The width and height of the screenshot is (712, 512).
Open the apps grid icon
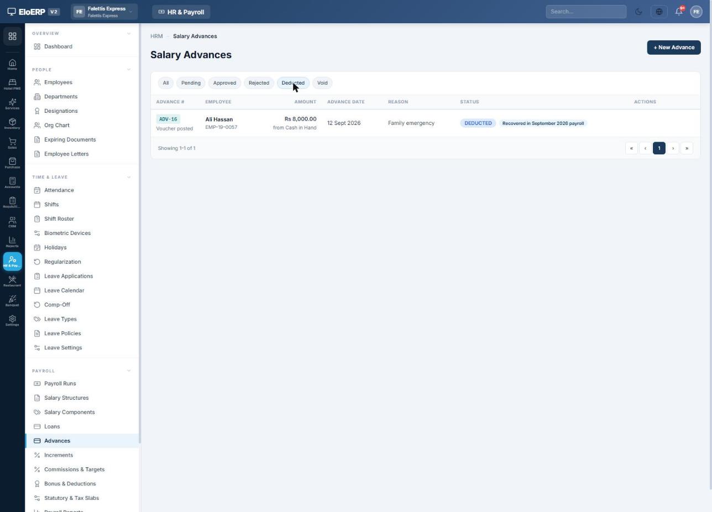[x=12, y=36]
